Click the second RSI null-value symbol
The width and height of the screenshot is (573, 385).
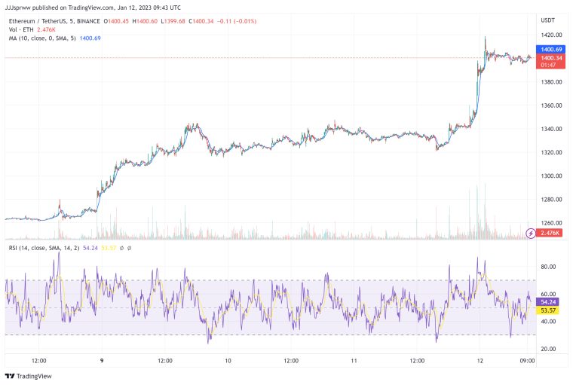130,248
